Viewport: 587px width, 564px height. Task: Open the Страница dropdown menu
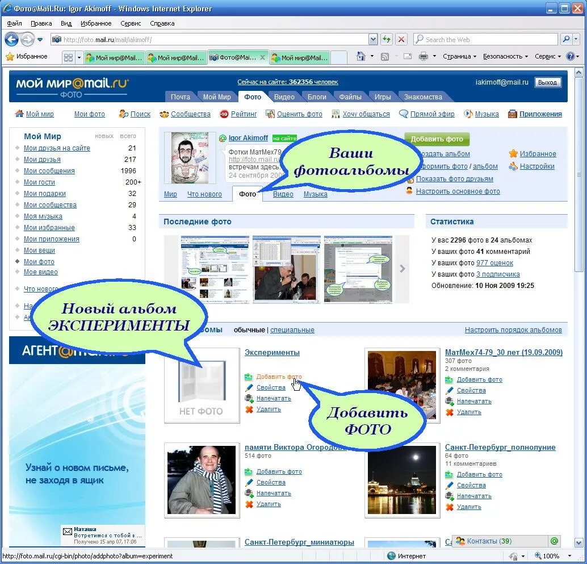click(x=459, y=57)
